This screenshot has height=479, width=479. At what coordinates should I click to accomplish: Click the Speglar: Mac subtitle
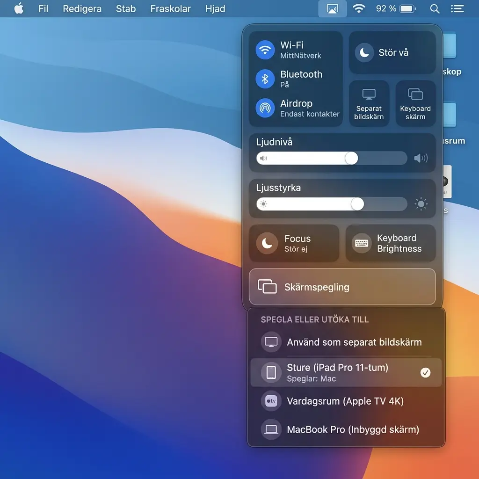tap(311, 379)
